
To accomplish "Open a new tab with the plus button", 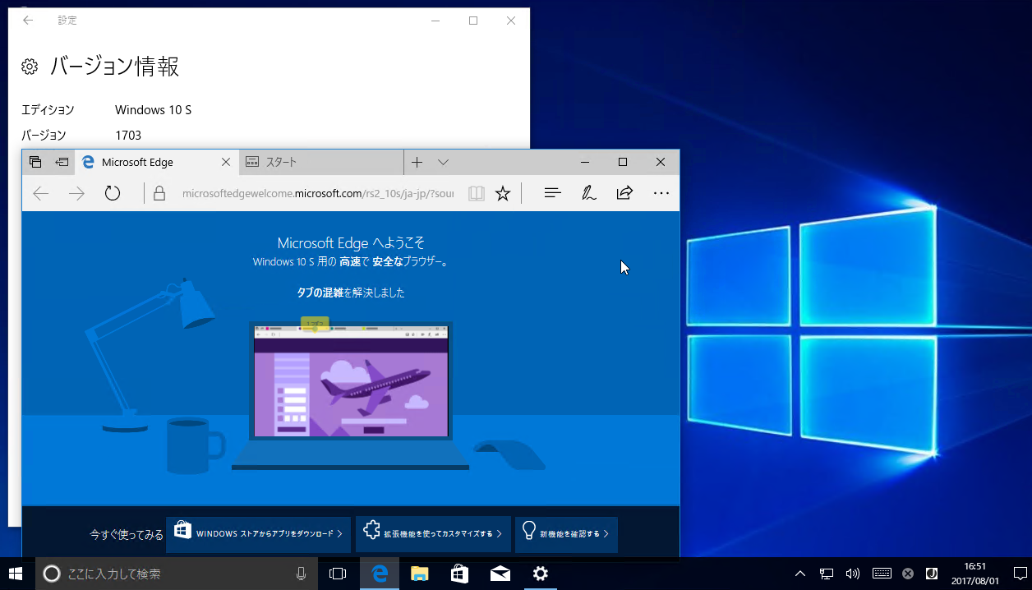I will pos(417,162).
